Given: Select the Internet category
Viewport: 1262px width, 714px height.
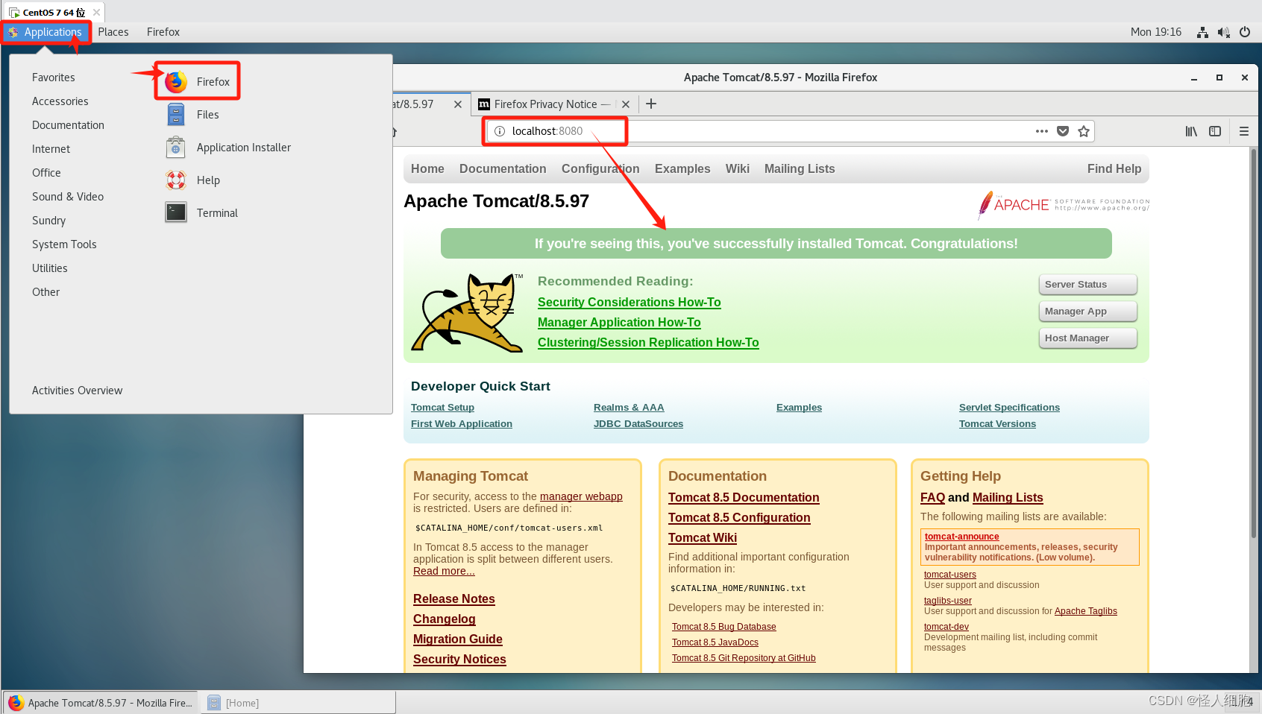Looking at the screenshot, I should tap(51, 149).
